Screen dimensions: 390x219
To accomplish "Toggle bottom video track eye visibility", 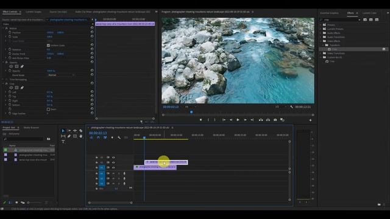I will (113, 168).
